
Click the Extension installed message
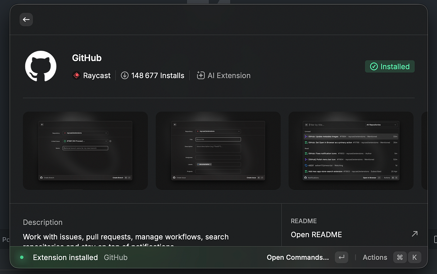pos(65,257)
